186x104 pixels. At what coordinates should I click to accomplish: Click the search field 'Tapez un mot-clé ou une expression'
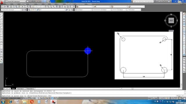(143, 1)
